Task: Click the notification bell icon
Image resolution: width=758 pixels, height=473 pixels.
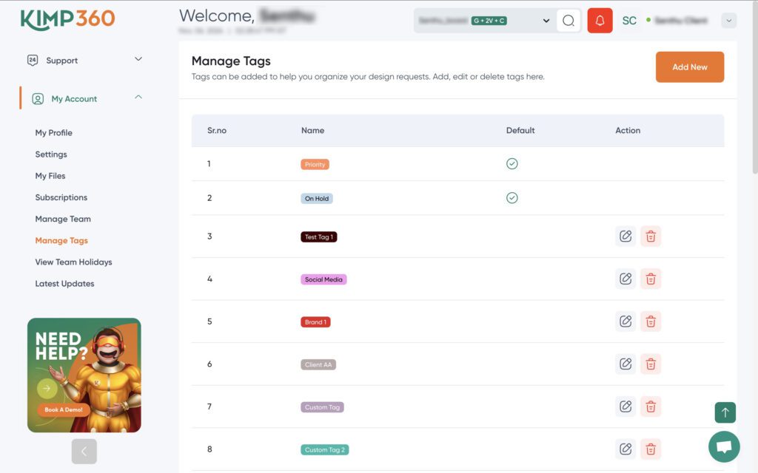Action: pyautogui.click(x=600, y=21)
